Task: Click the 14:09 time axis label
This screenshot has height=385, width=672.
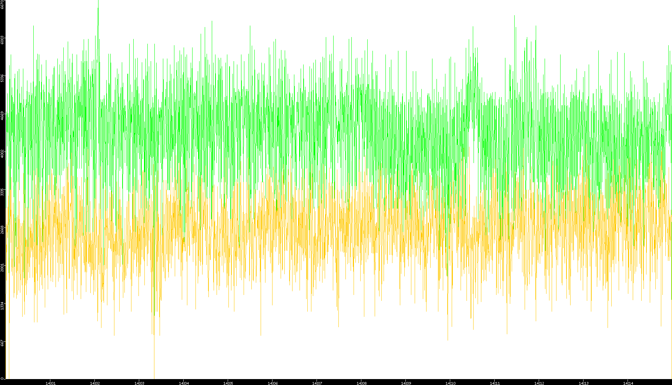Action: (x=406, y=383)
